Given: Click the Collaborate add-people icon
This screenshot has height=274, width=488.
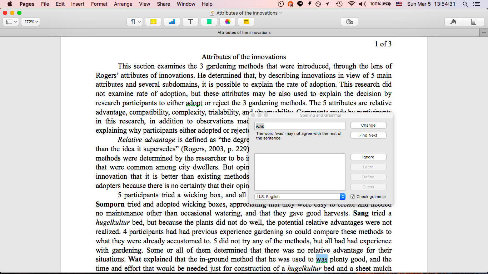Looking at the screenshot, I should click(349, 22).
